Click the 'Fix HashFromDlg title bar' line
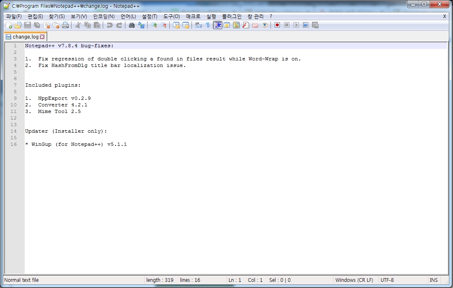 coord(106,65)
